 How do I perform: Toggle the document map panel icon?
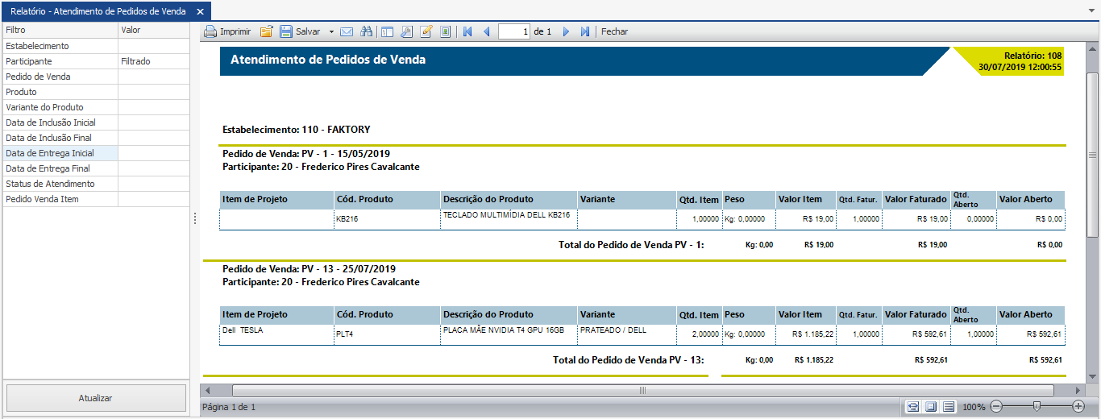[x=387, y=32]
